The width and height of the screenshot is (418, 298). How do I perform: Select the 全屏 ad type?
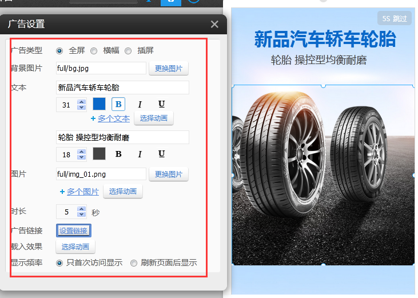(x=59, y=51)
